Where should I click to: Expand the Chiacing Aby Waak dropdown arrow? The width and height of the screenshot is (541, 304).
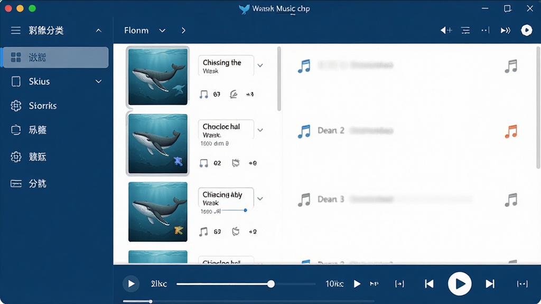coord(260,198)
